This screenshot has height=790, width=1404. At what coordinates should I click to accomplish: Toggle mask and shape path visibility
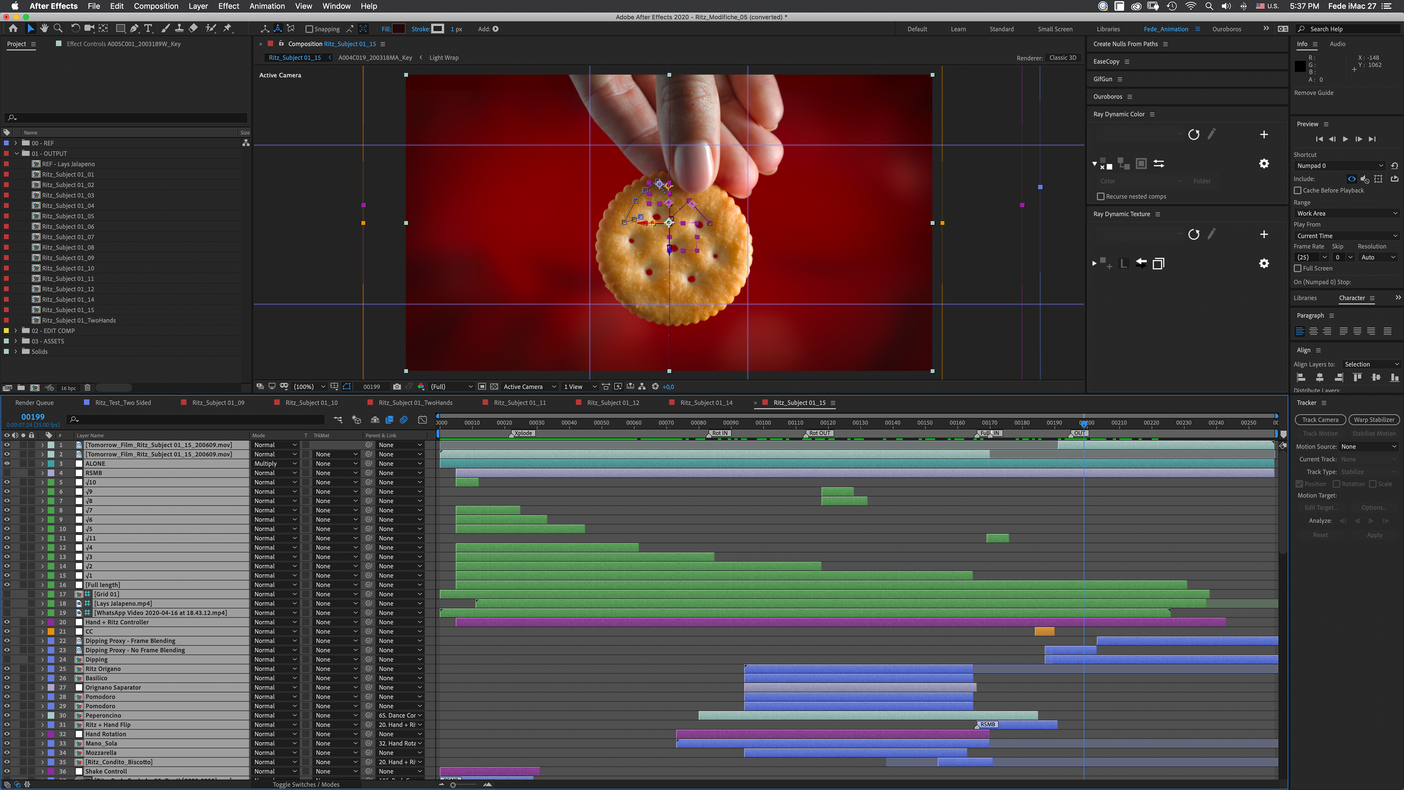347,387
